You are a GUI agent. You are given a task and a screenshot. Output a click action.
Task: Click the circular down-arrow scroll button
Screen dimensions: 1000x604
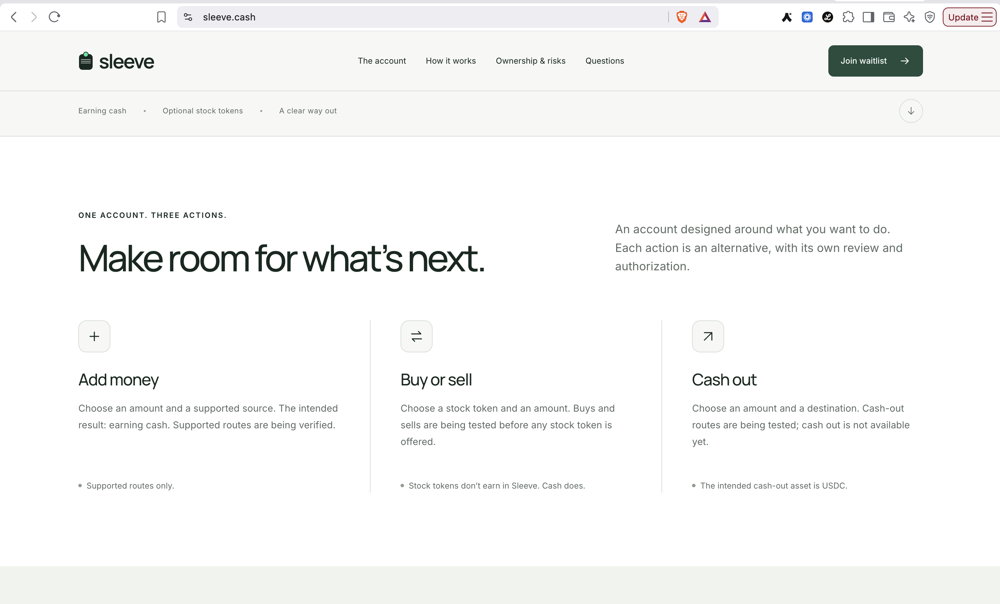pyautogui.click(x=911, y=111)
